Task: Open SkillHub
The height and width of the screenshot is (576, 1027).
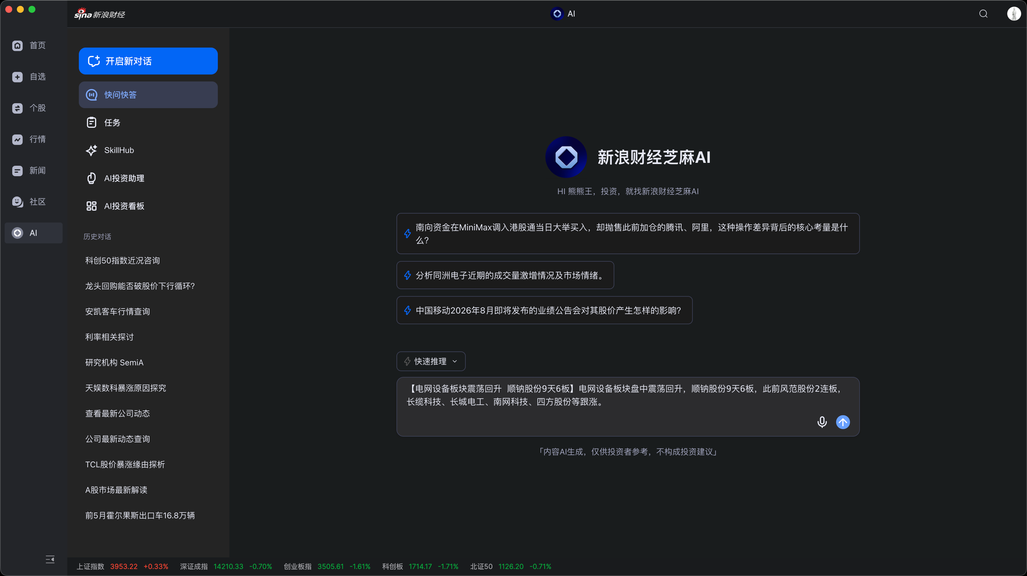Action: tap(148, 150)
